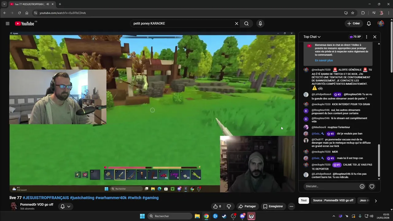Image resolution: width=393 pixels, height=221 pixels.
Task: Go back in the browser
Action: pyautogui.click(x=5, y=13)
